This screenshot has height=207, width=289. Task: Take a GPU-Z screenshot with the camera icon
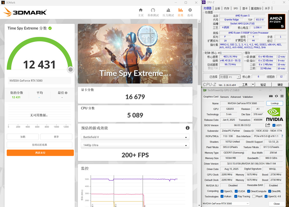(x=271, y=96)
